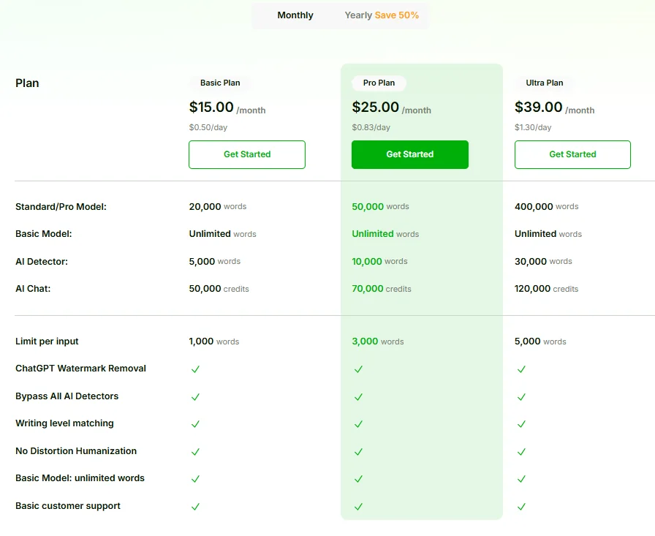The width and height of the screenshot is (655, 536).
Task: Click the $0.50/day price note
Action: point(208,127)
